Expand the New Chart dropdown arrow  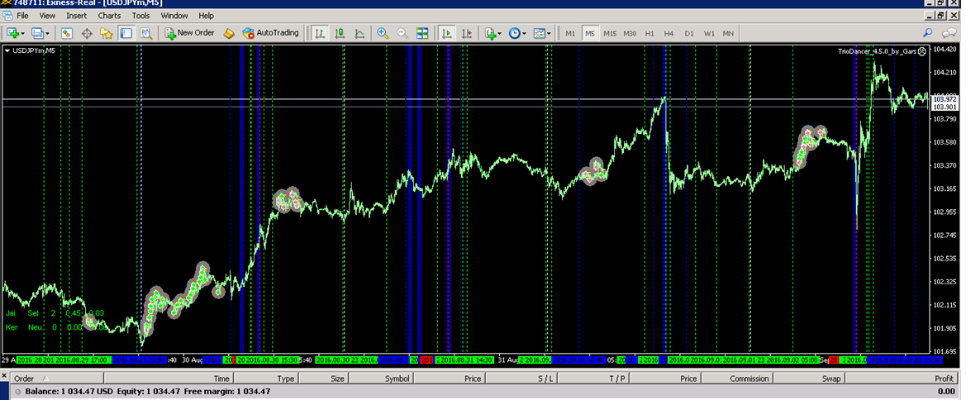[23, 33]
